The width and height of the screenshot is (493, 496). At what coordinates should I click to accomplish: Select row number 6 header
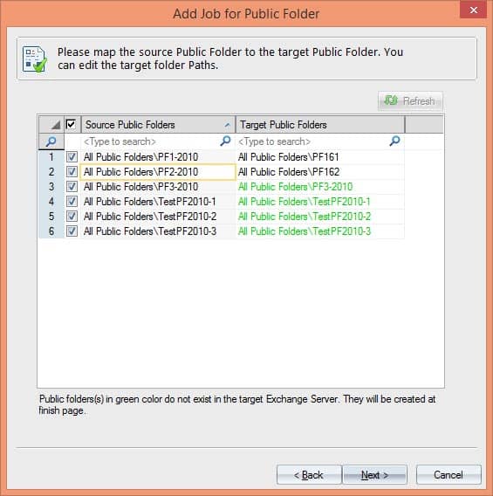coord(51,231)
